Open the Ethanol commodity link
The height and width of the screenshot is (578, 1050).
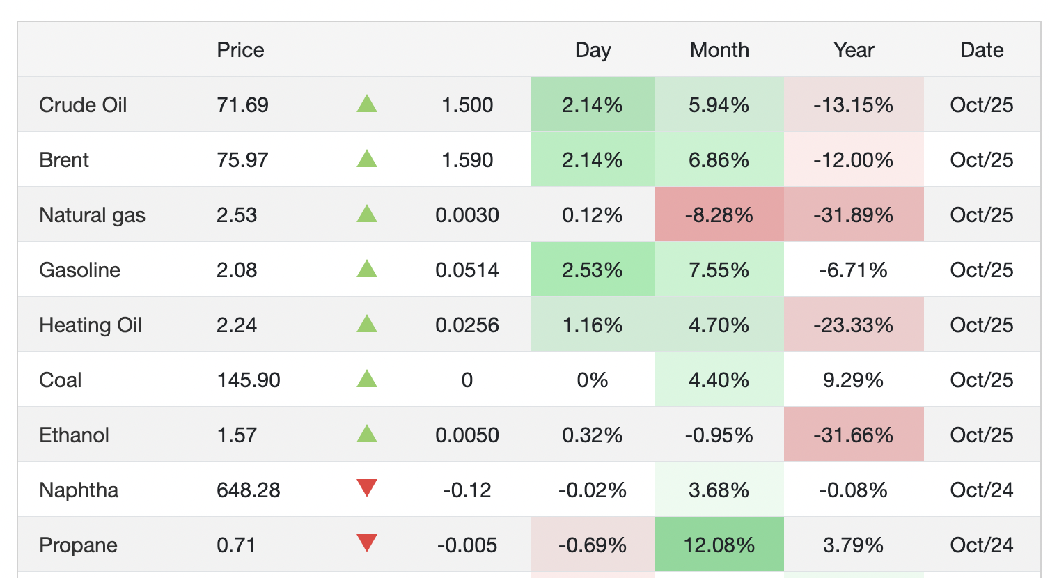74,435
